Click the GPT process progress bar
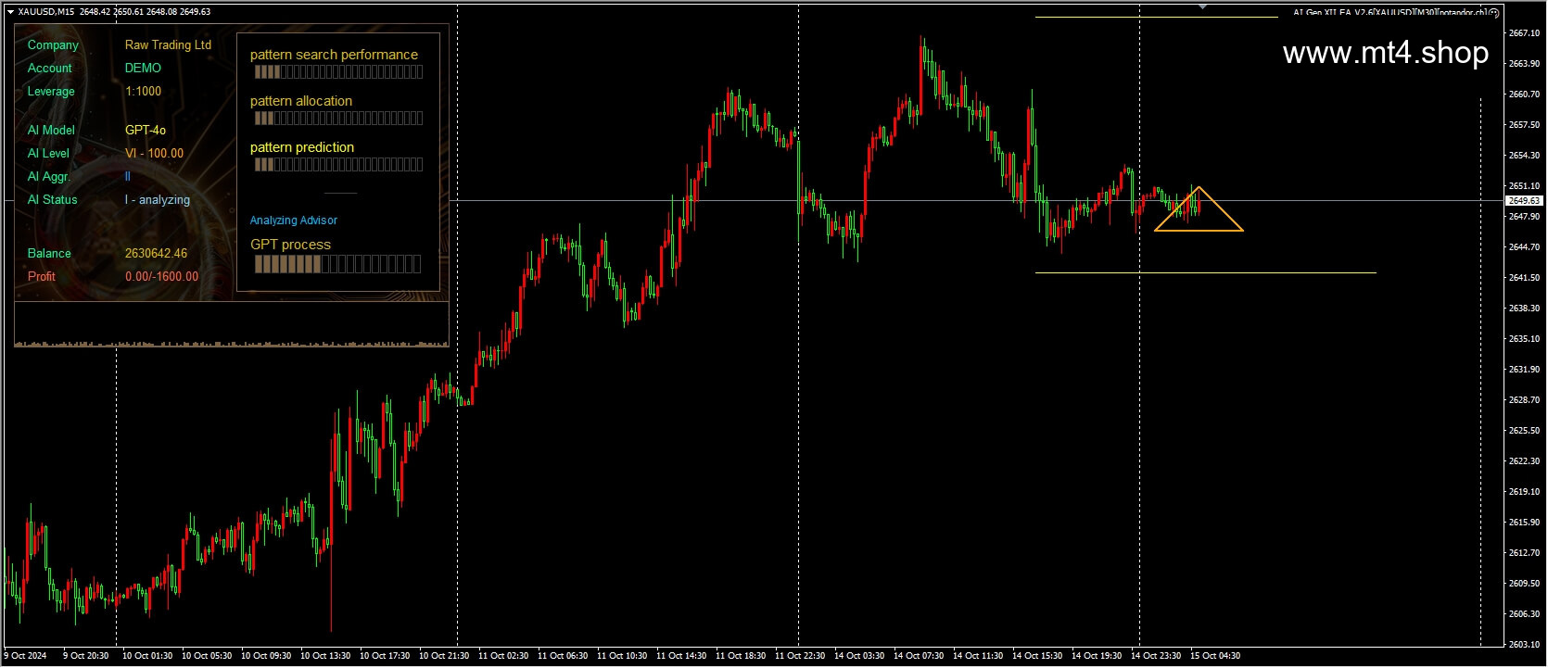Screen dimensions: 1548x668 coord(337,264)
